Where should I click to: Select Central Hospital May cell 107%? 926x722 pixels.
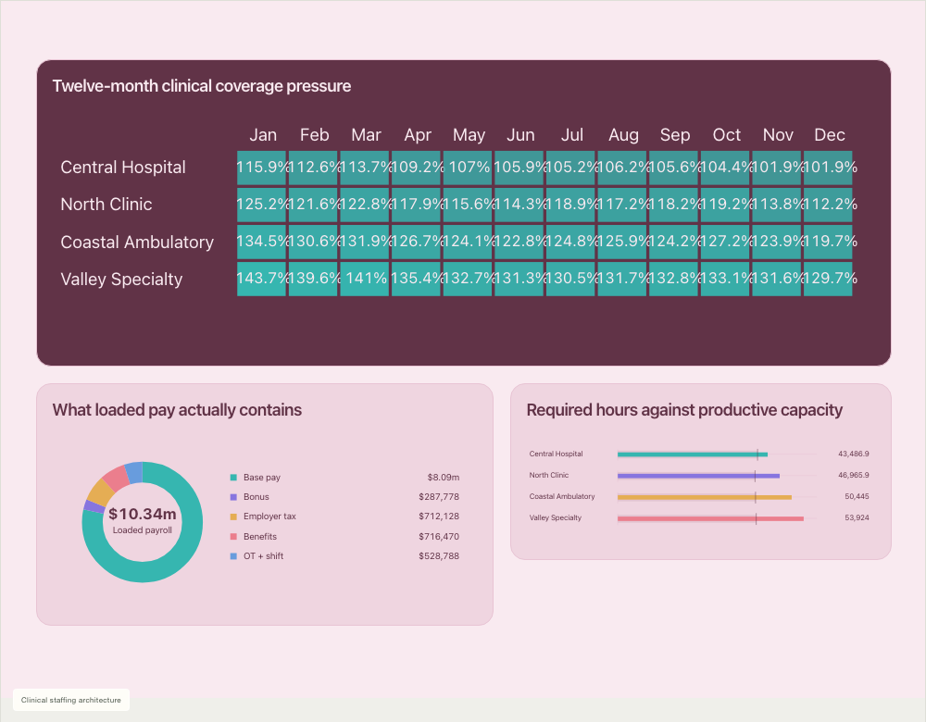[468, 168]
